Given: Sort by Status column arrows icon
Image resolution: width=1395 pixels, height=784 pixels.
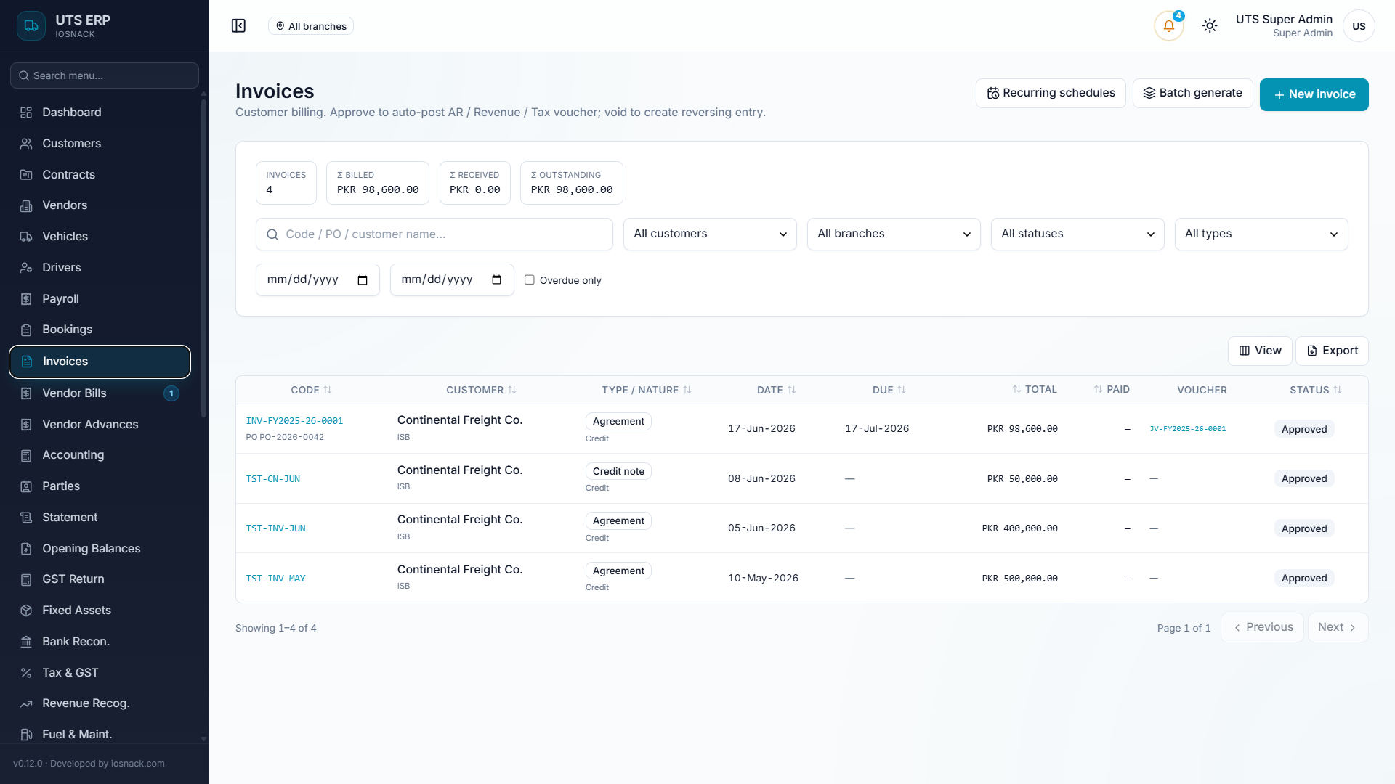Looking at the screenshot, I should pyautogui.click(x=1338, y=390).
